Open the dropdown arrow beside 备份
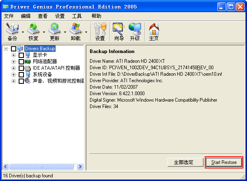Image resolution: width=247 pixels, height=181 pixels. [23, 32]
